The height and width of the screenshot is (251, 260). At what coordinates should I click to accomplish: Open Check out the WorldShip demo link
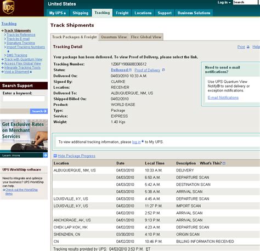pos(21,192)
